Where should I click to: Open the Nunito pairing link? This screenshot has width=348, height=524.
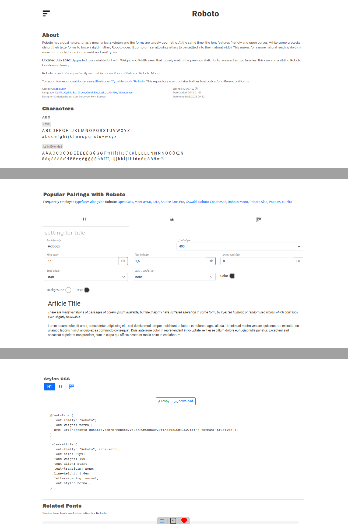[287, 202]
